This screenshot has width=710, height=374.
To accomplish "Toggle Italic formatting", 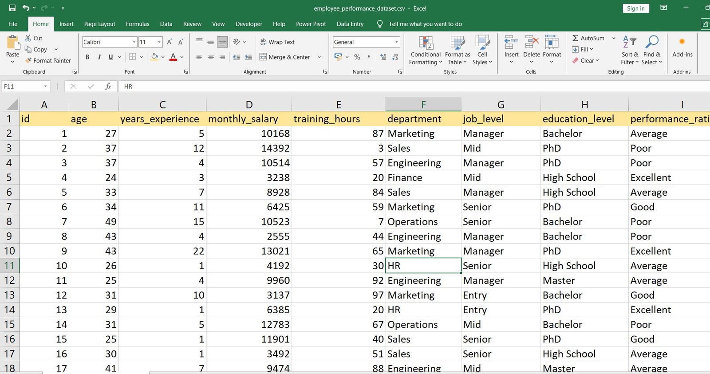I will pyautogui.click(x=99, y=57).
